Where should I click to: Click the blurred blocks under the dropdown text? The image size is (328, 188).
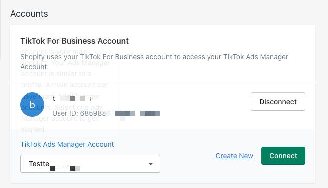(65, 168)
